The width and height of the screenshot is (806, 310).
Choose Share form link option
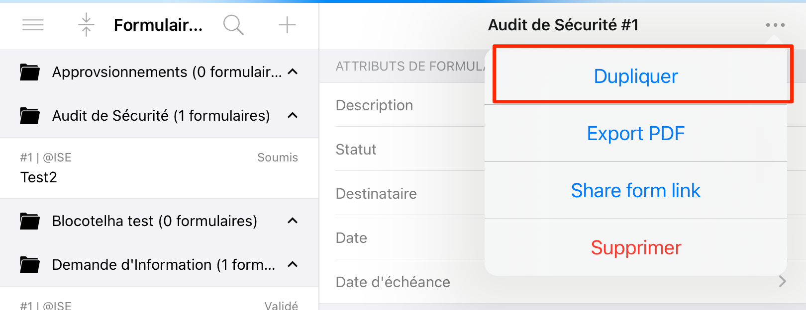click(636, 190)
